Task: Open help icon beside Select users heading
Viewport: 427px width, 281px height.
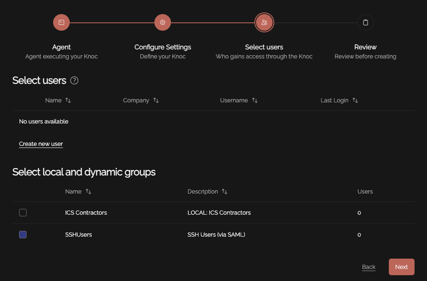Action: pyautogui.click(x=74, y=80)
